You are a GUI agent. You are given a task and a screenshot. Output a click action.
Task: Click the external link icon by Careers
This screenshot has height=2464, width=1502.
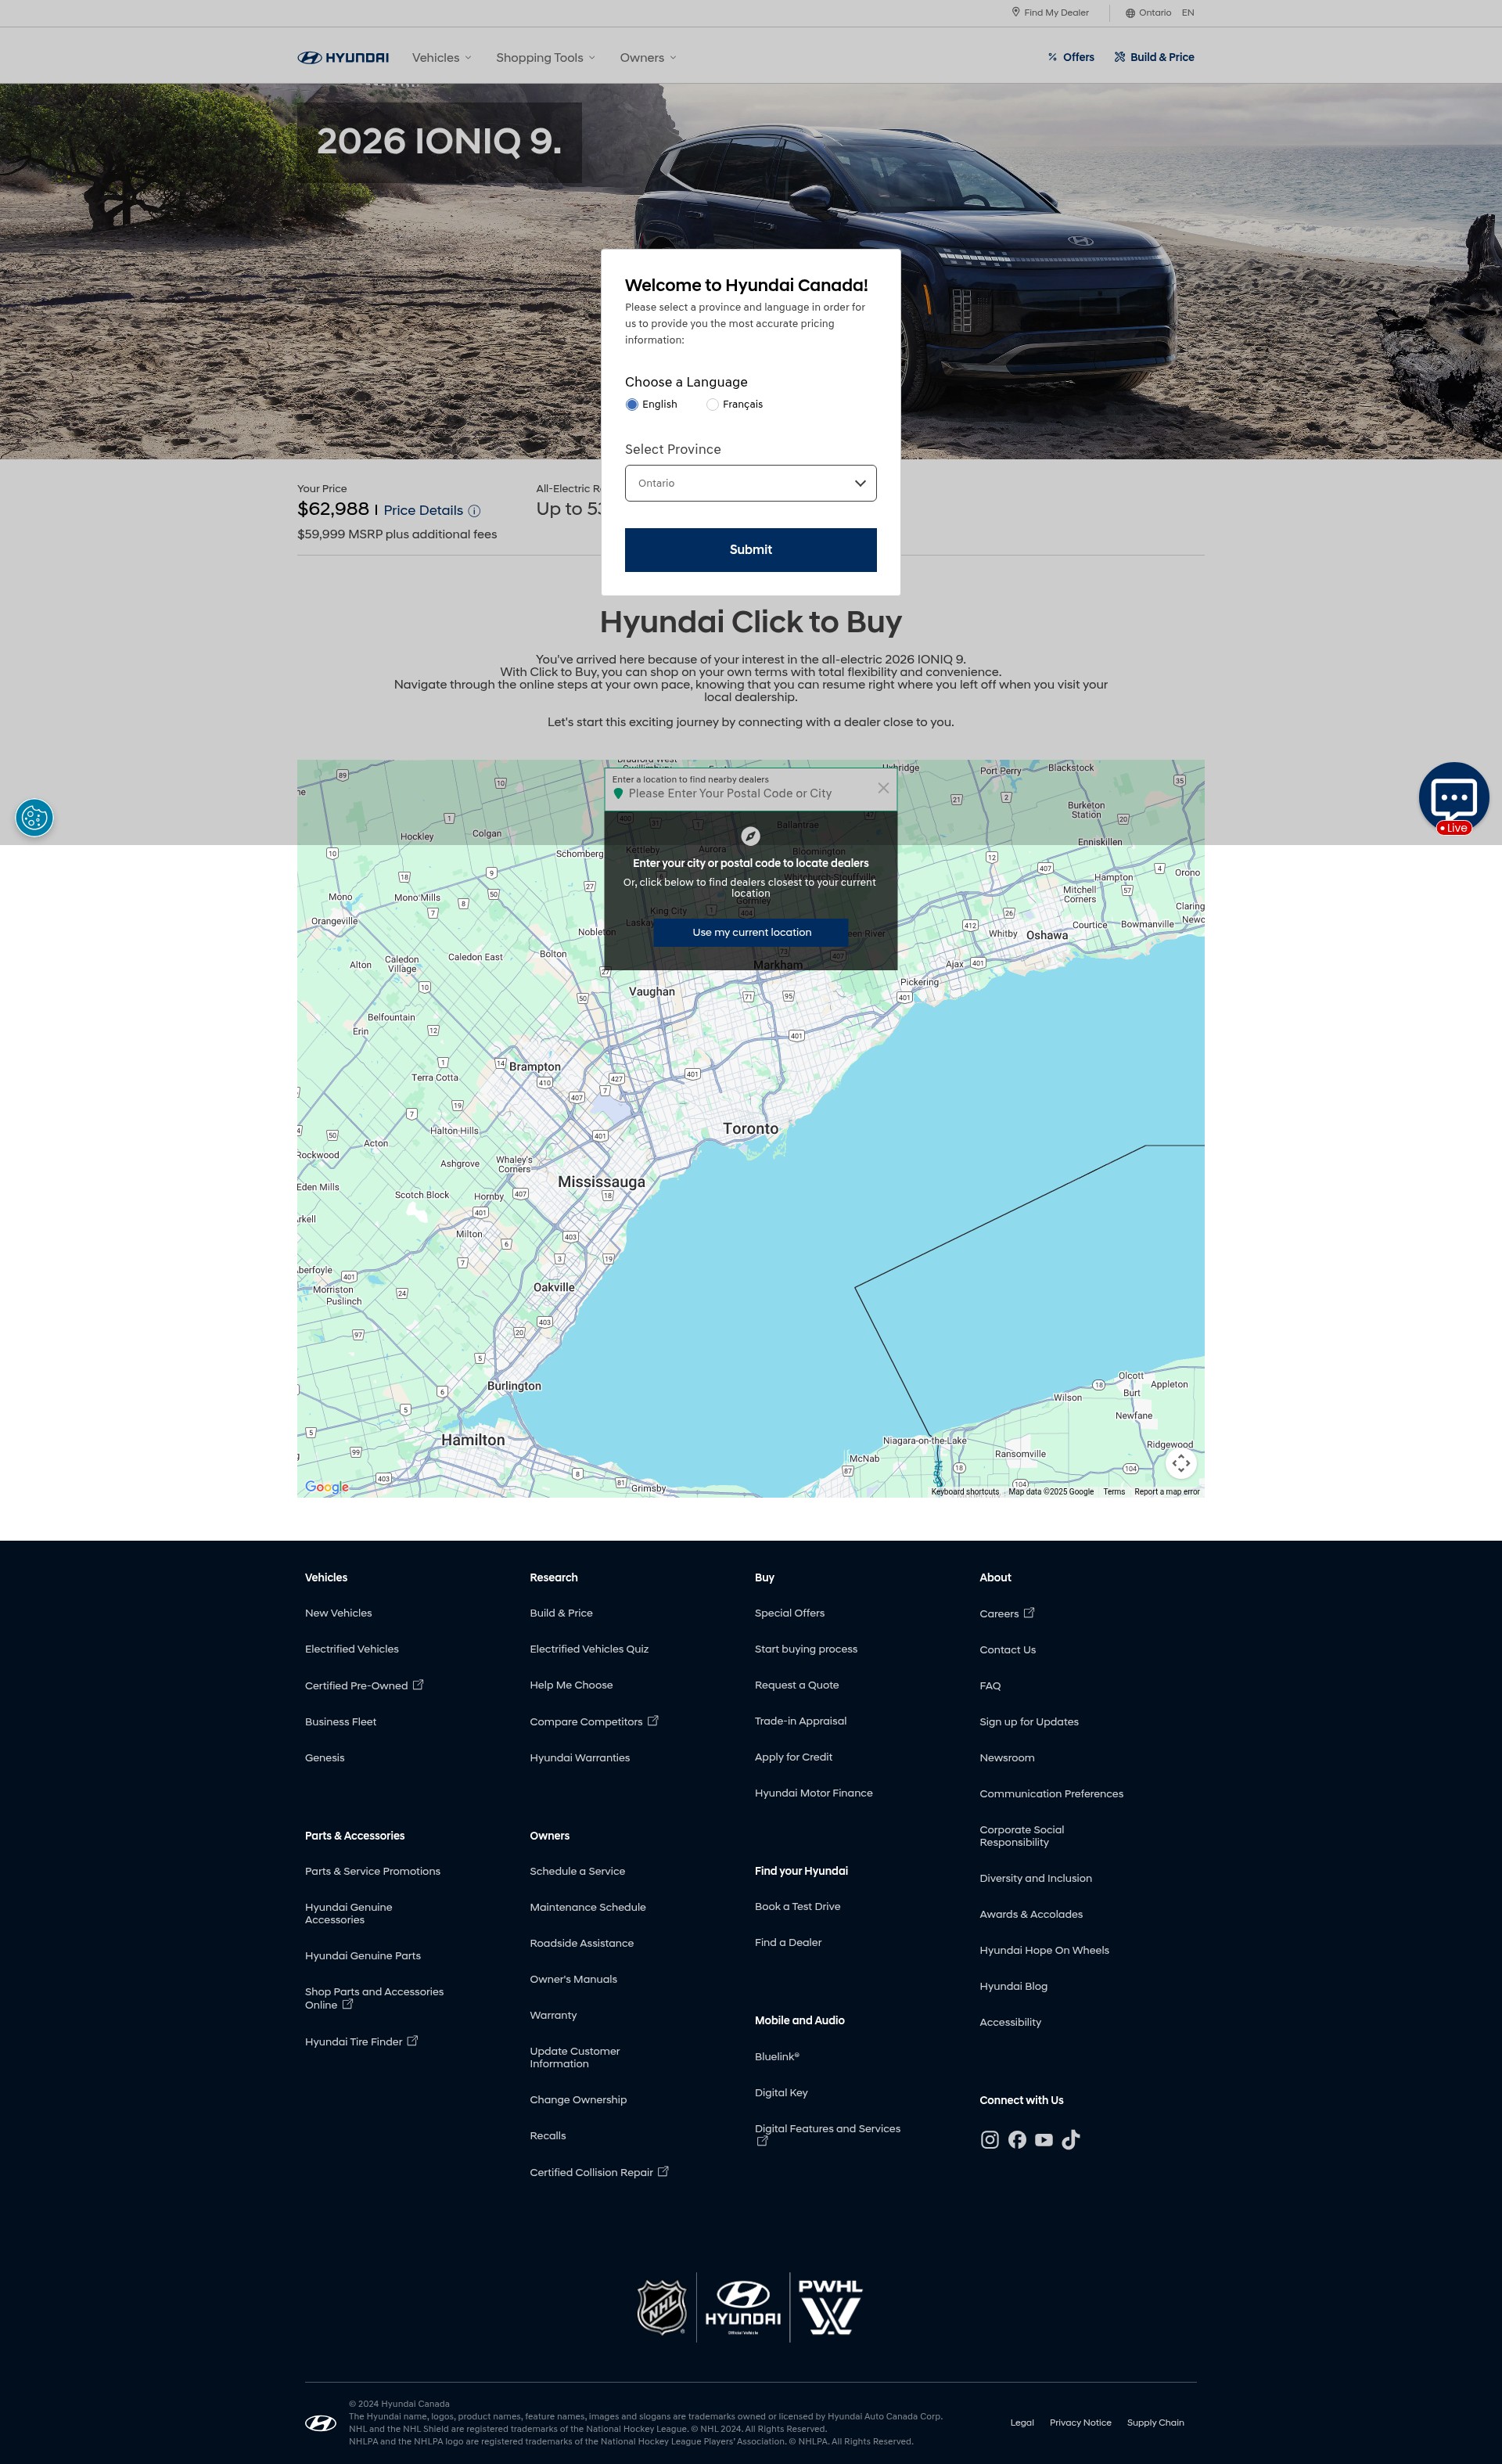tap(1029, 1612)
